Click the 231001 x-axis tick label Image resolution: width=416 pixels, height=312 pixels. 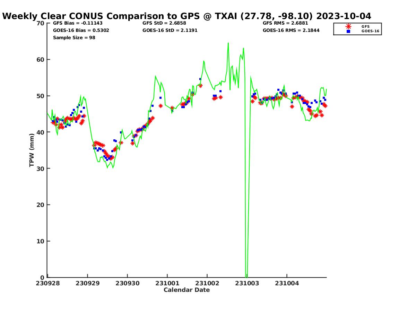tap(167, 283)
